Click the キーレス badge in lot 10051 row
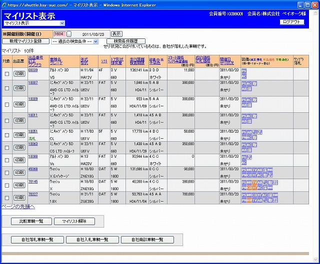The width and height of the screenshot is (320, 264). pos(254,132)
